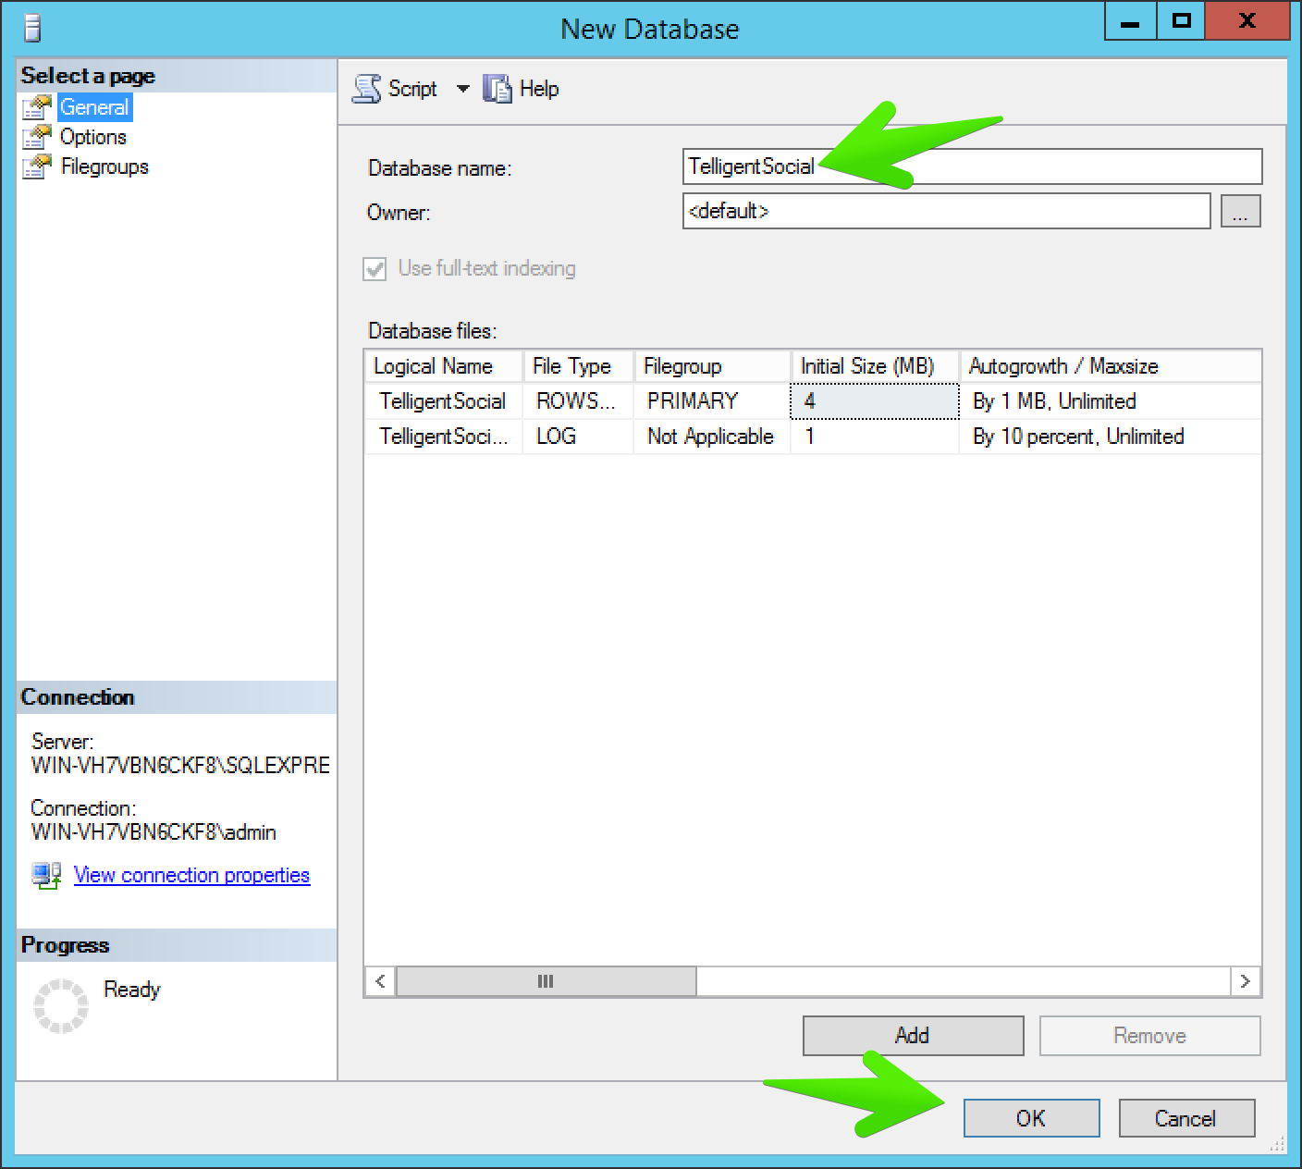Open View connection properties link
Viewport: 1302px width, 1169px height.
click(x=191, y=875)
